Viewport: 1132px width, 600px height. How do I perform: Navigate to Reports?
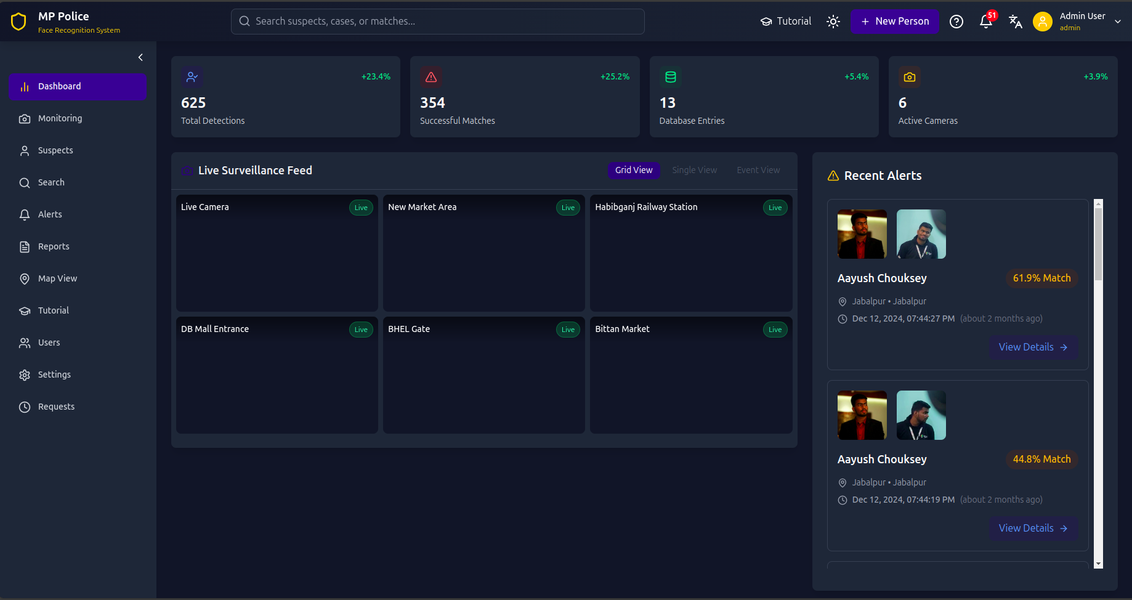pos(78,246)
